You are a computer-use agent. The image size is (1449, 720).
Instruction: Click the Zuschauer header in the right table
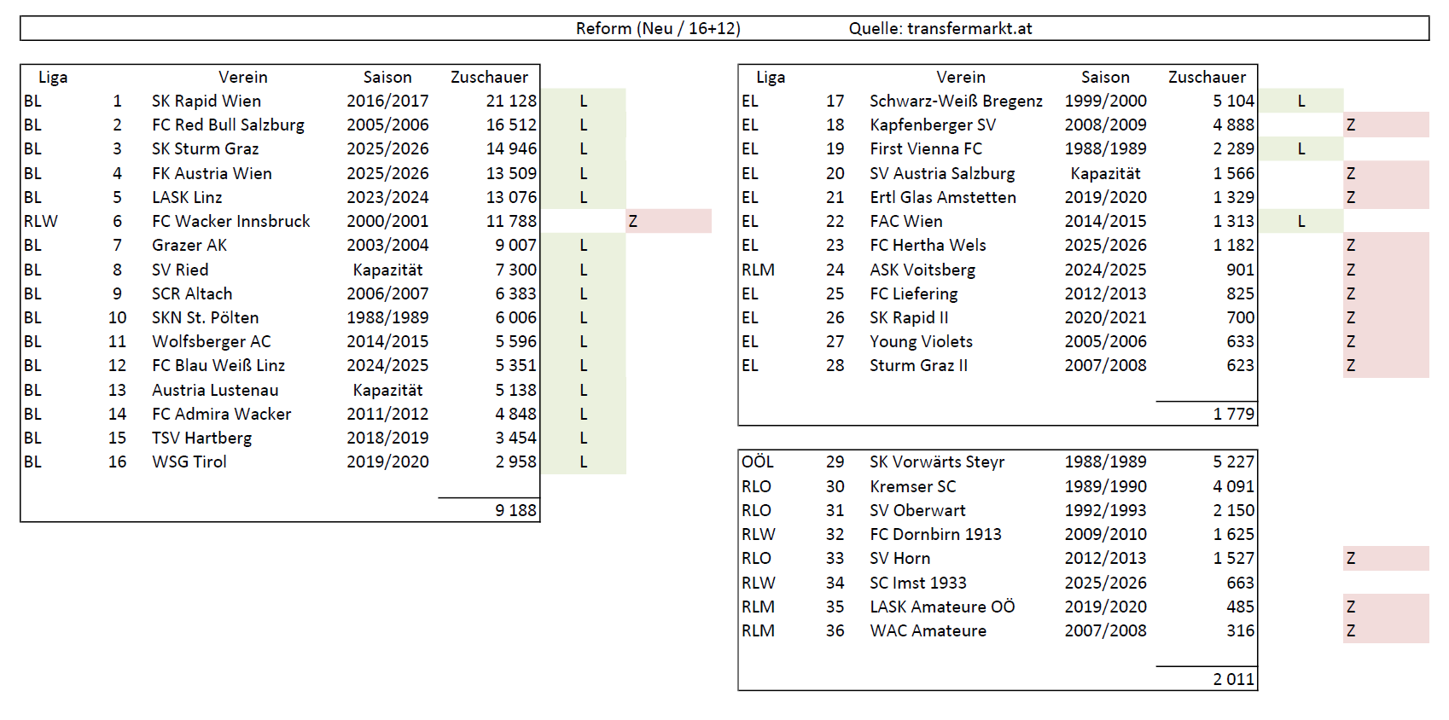coord(1206,77)
